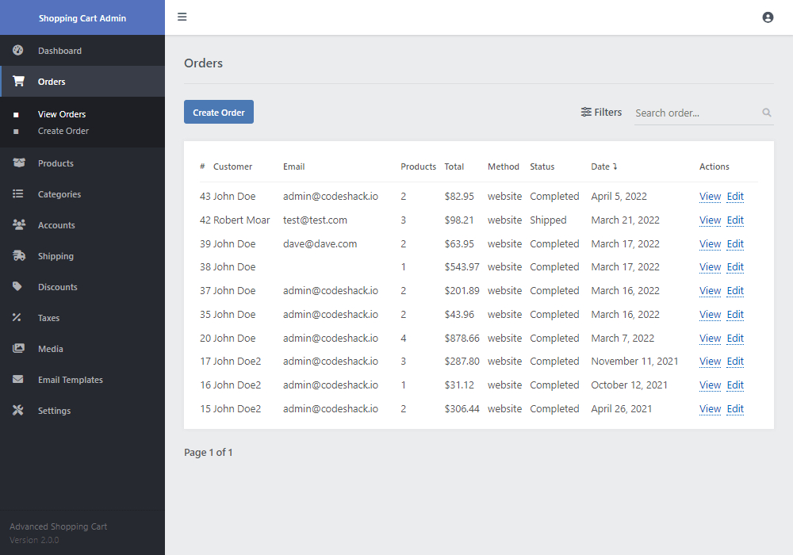Viewport: 793px width, 555px height.
Task: Open the Email Templates menu item
Action: tap(82, 380)
